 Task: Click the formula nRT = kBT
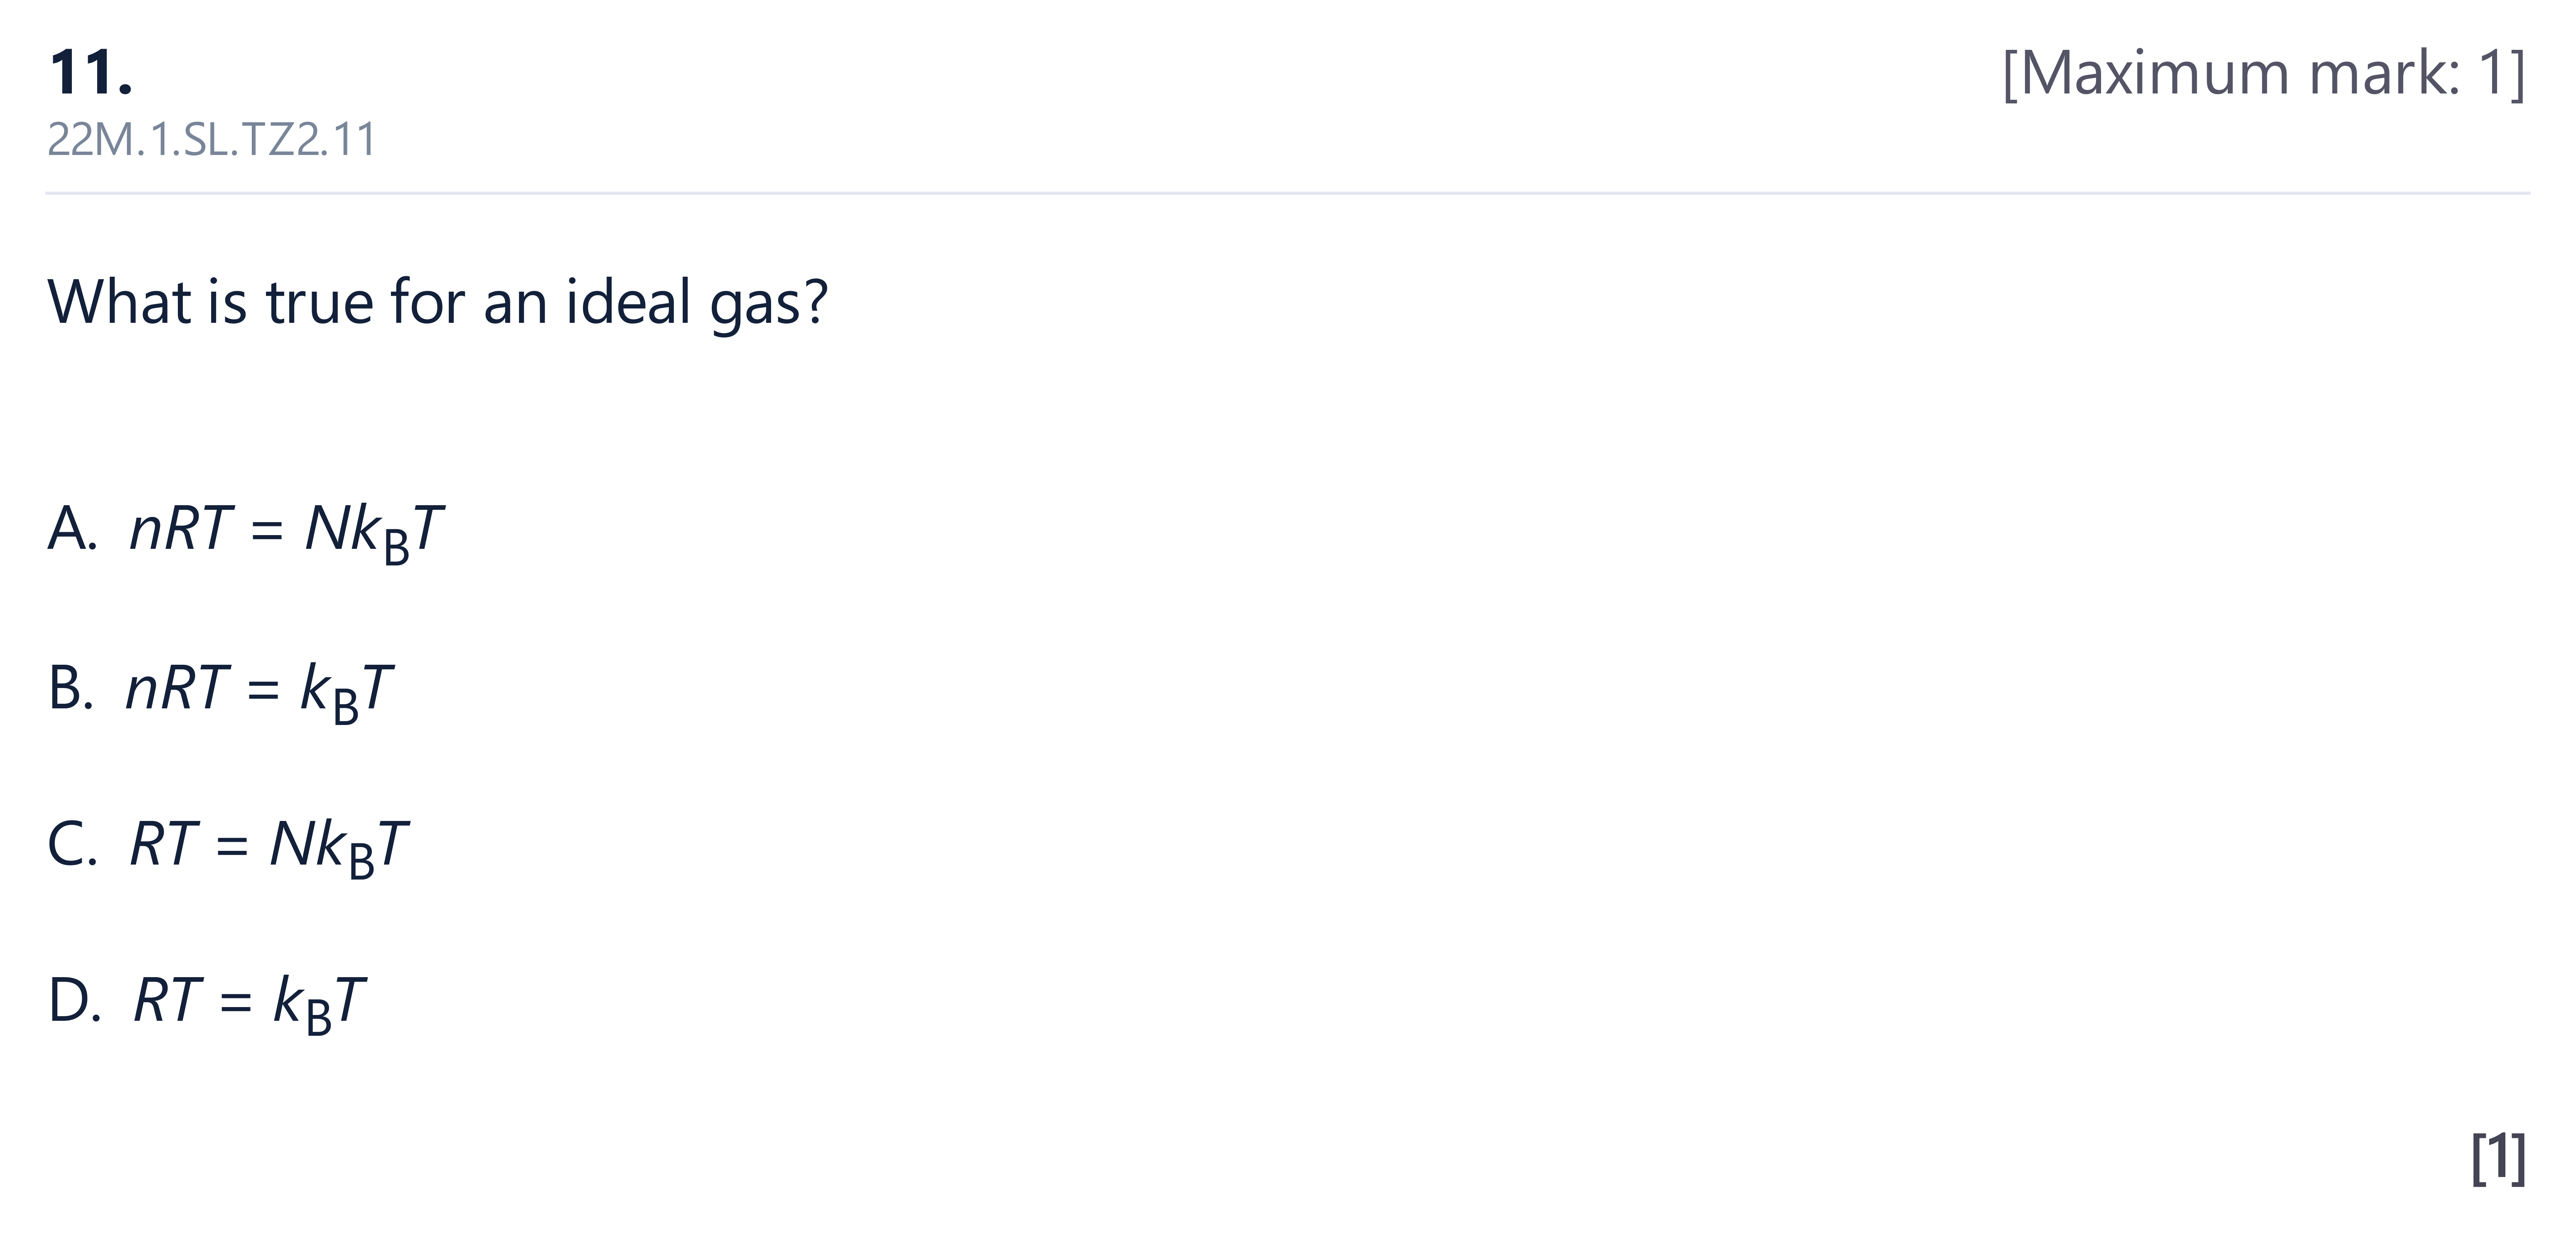tap(259, 690)
